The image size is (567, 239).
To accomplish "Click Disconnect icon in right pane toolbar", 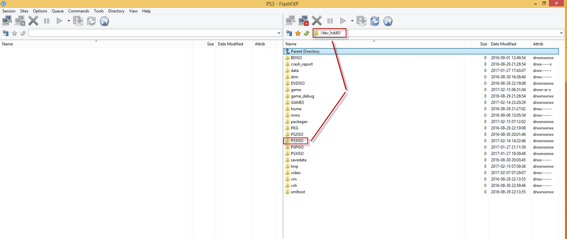I will coord(303,21).
